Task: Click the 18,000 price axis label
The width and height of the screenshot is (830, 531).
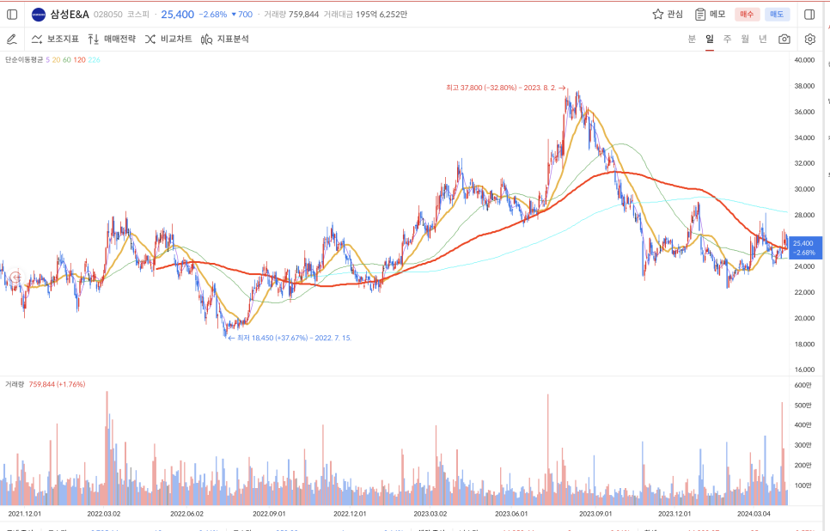Action: tap(804, 344)
